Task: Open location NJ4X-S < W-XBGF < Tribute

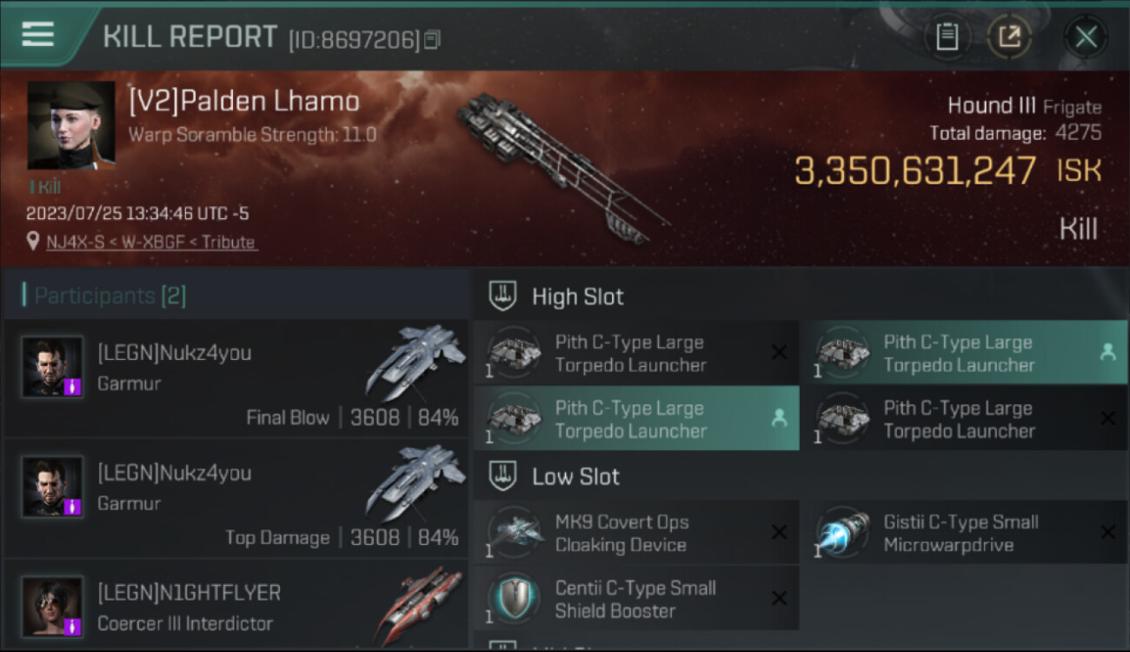Action: [152, 242]
